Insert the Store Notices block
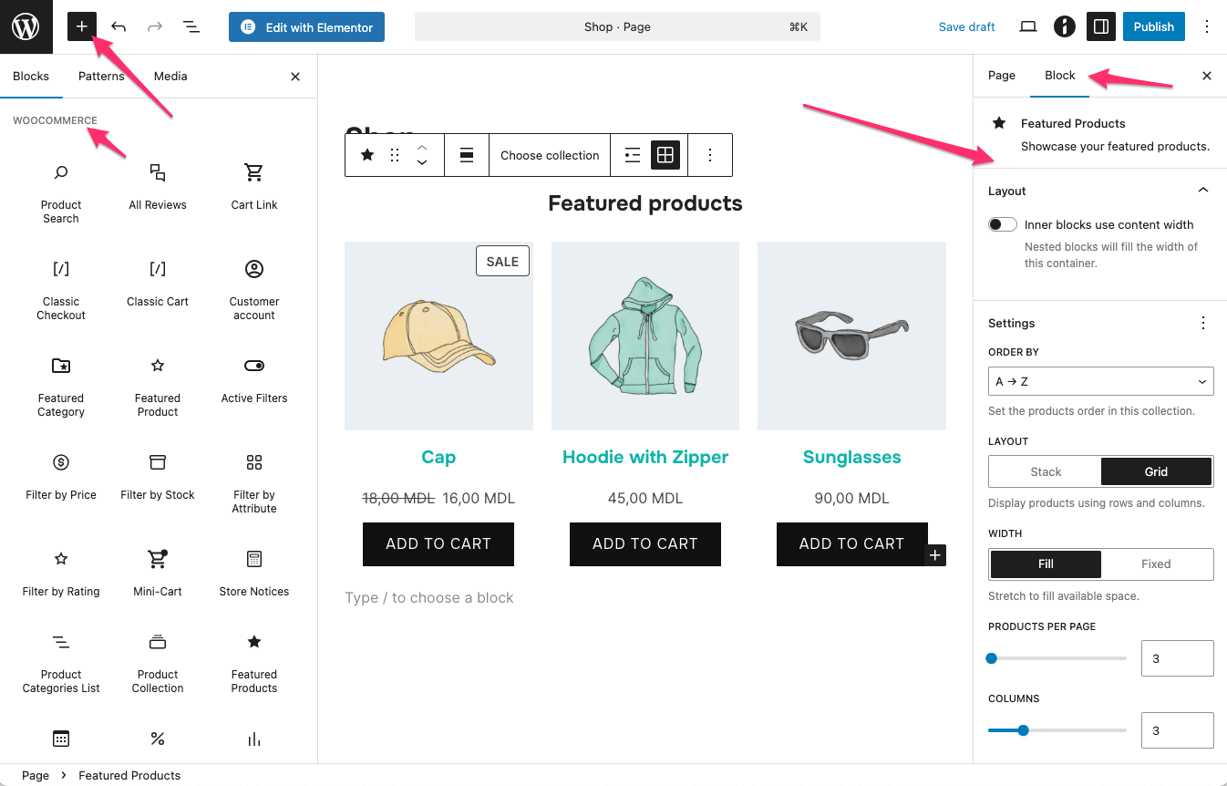Viewport: 1227px width, 786px height. pos(254,572)
